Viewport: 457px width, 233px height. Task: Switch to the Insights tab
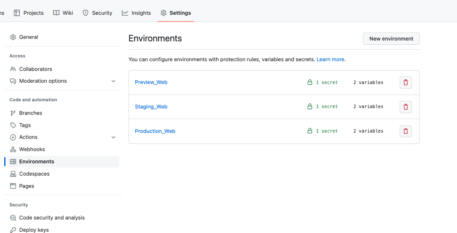point(137,13)
